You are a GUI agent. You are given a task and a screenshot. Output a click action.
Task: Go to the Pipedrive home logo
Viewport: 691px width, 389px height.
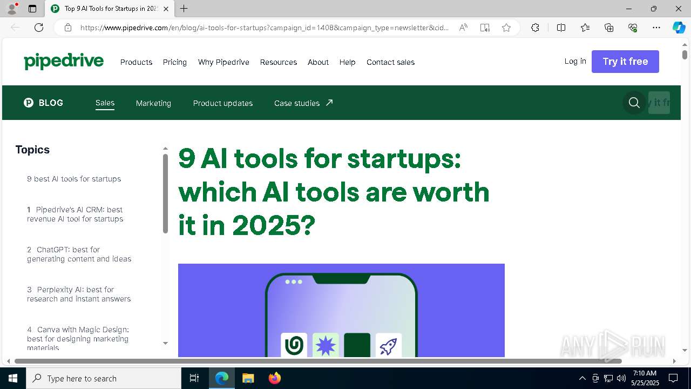coord(64,62)
